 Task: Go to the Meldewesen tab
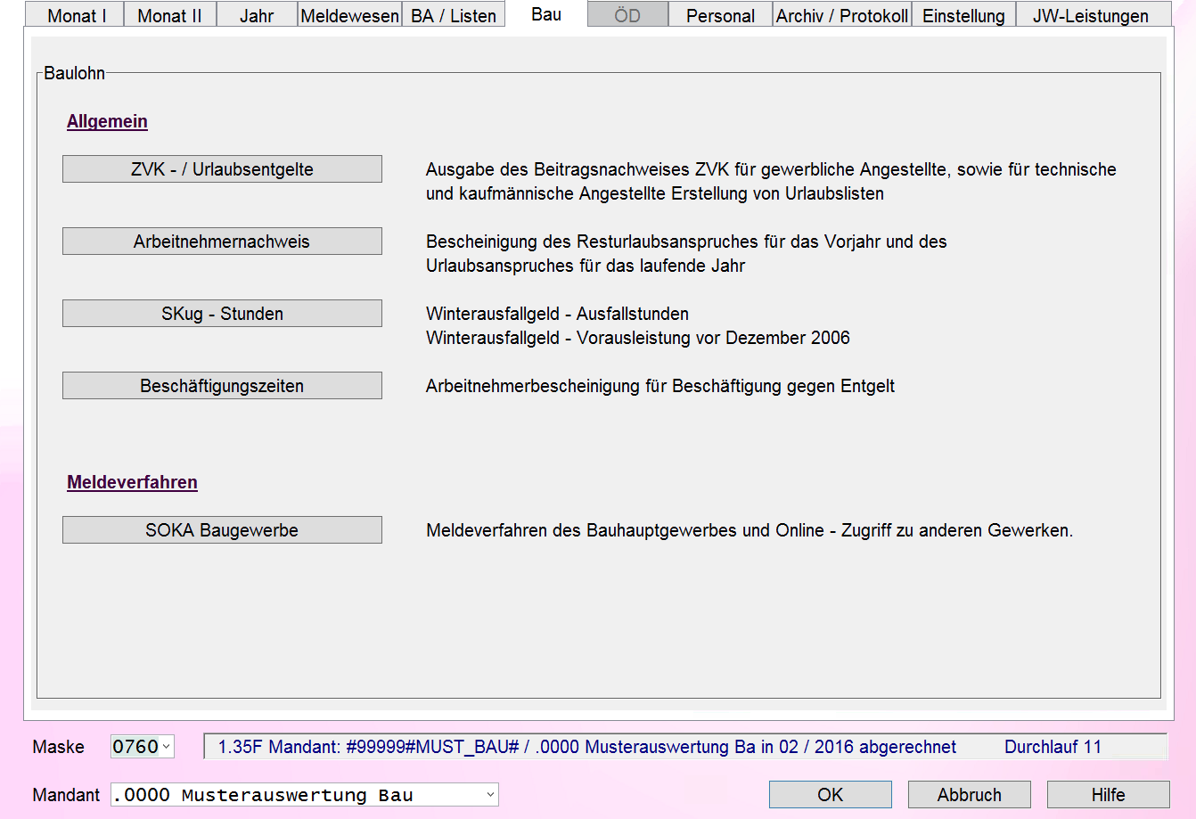pyautogui.click(x=349, y=15)
